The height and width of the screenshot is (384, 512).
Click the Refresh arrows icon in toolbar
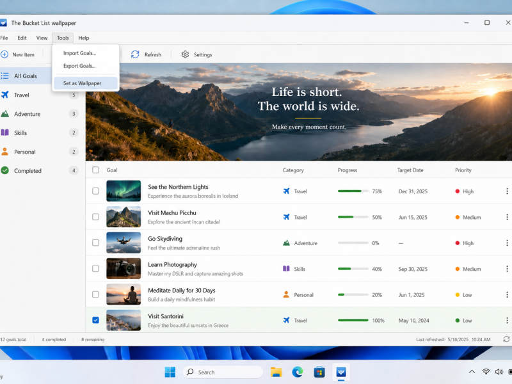[135, 54]
